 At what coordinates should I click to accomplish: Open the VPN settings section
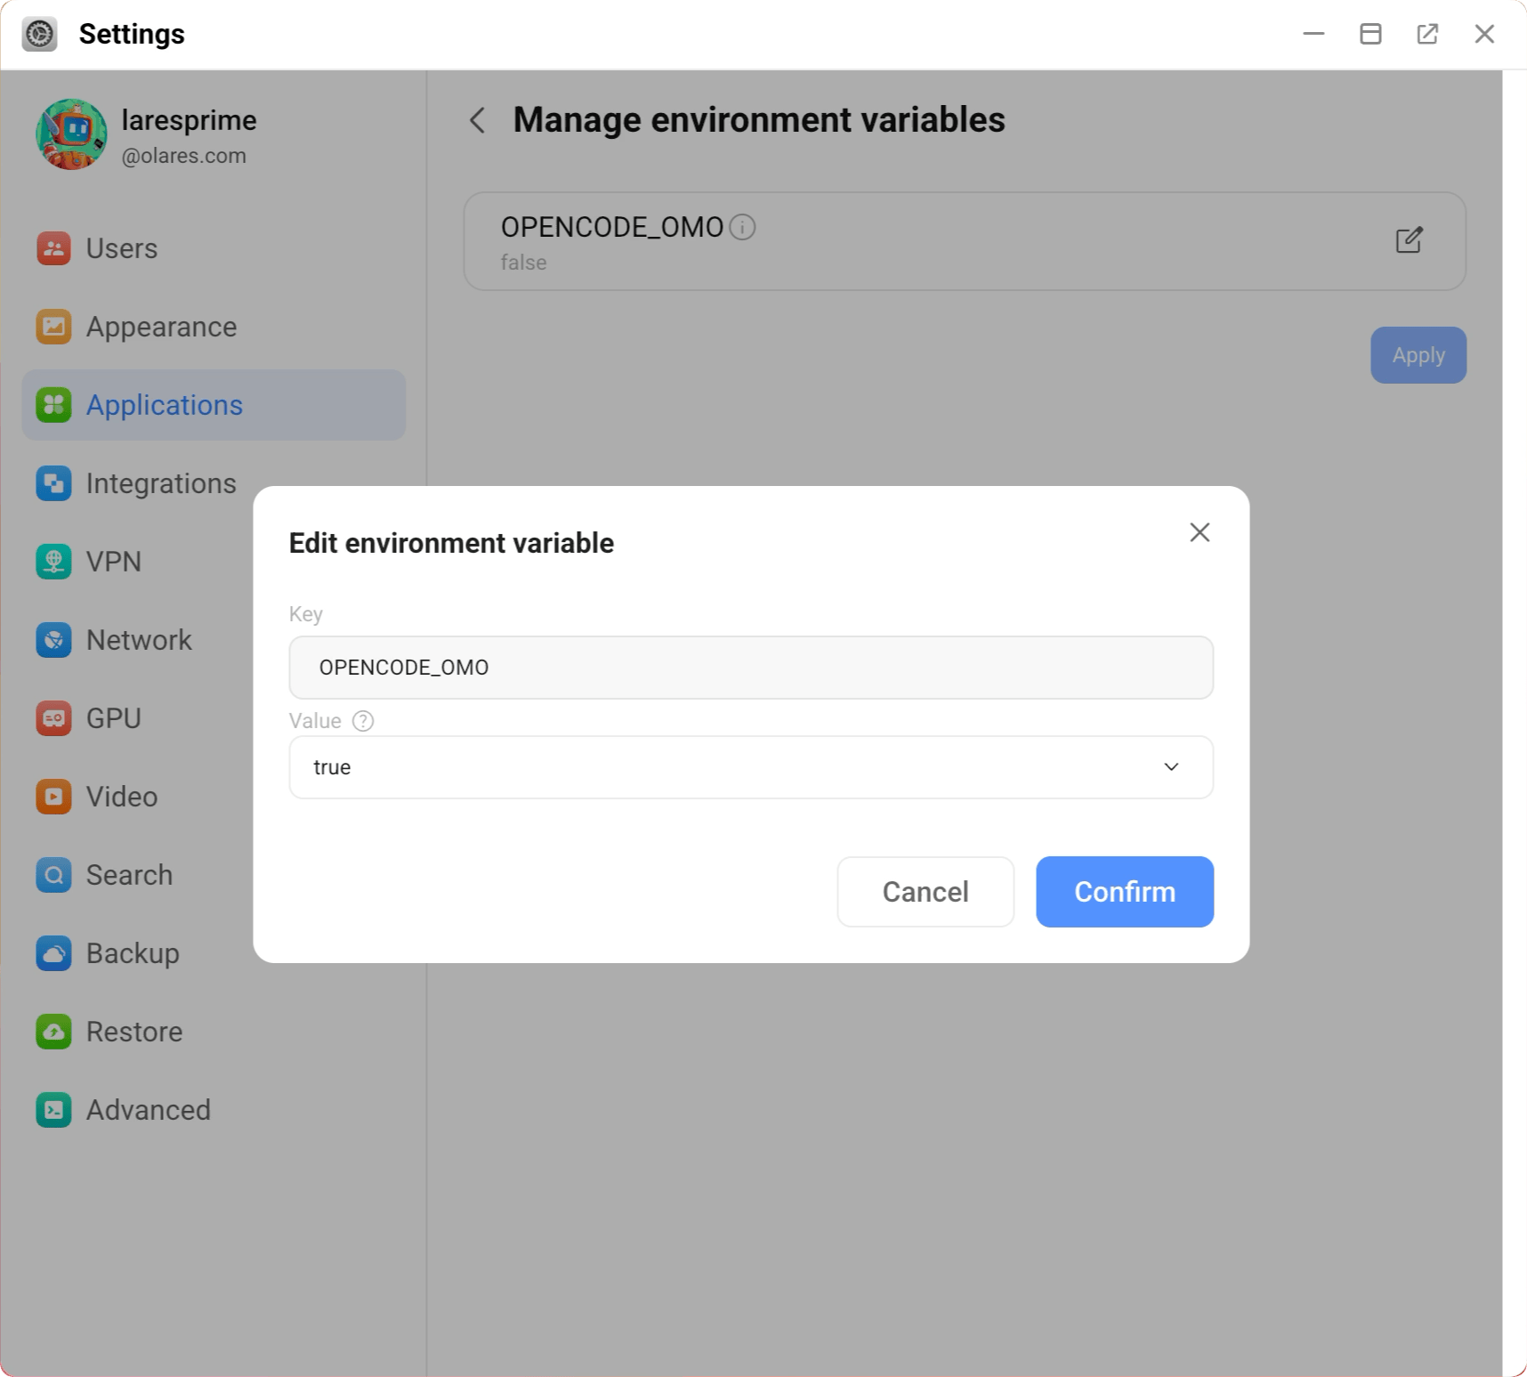(113, 562)
